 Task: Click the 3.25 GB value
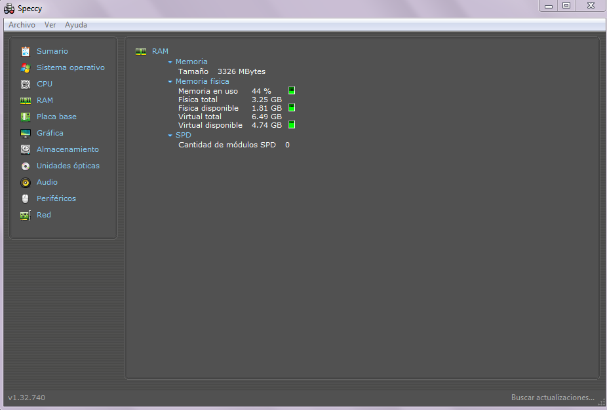click(x=267, y=100)
